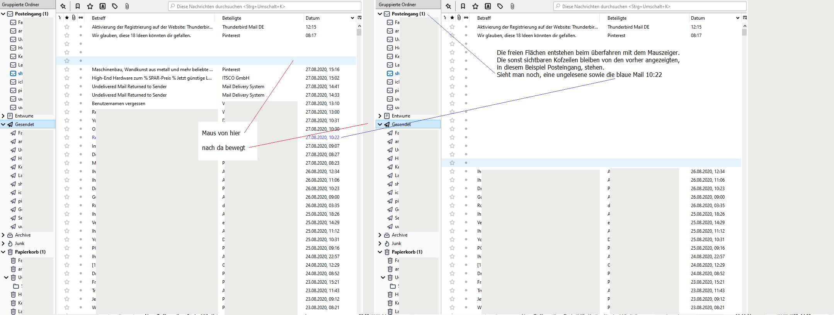Filter tagged messages in the right window
834x315 pixels.
[500, 6]
